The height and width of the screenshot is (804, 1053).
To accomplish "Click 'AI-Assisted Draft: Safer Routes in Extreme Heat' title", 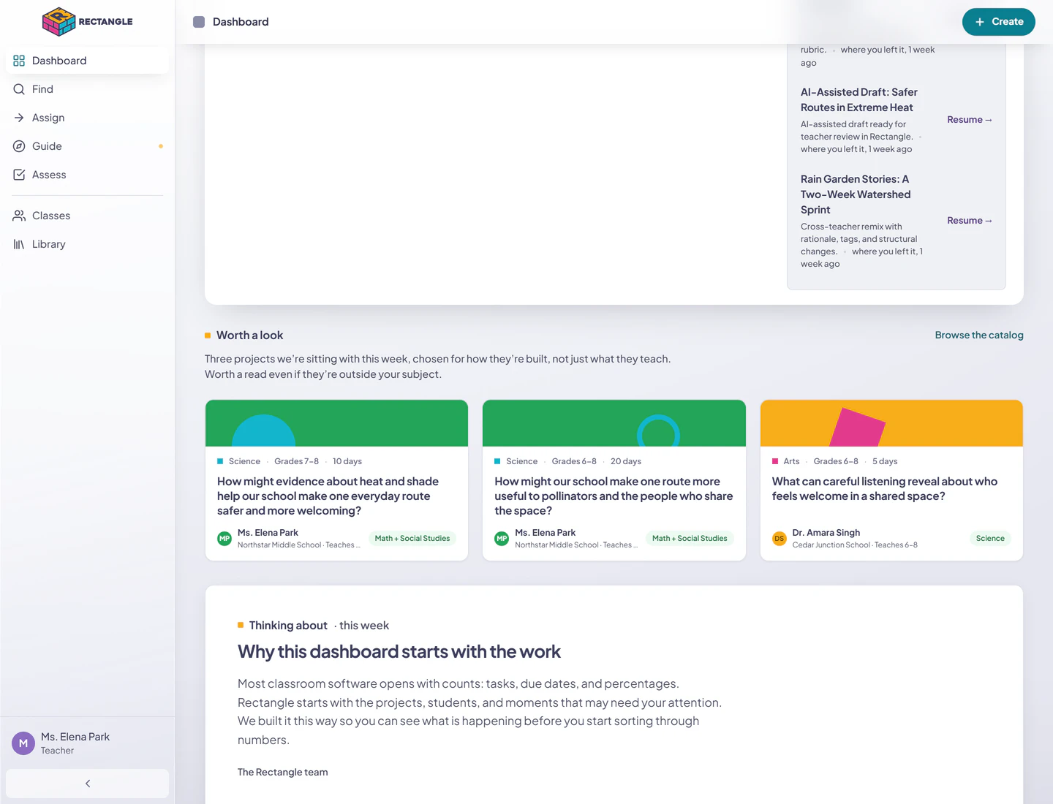I will (859, 100).
